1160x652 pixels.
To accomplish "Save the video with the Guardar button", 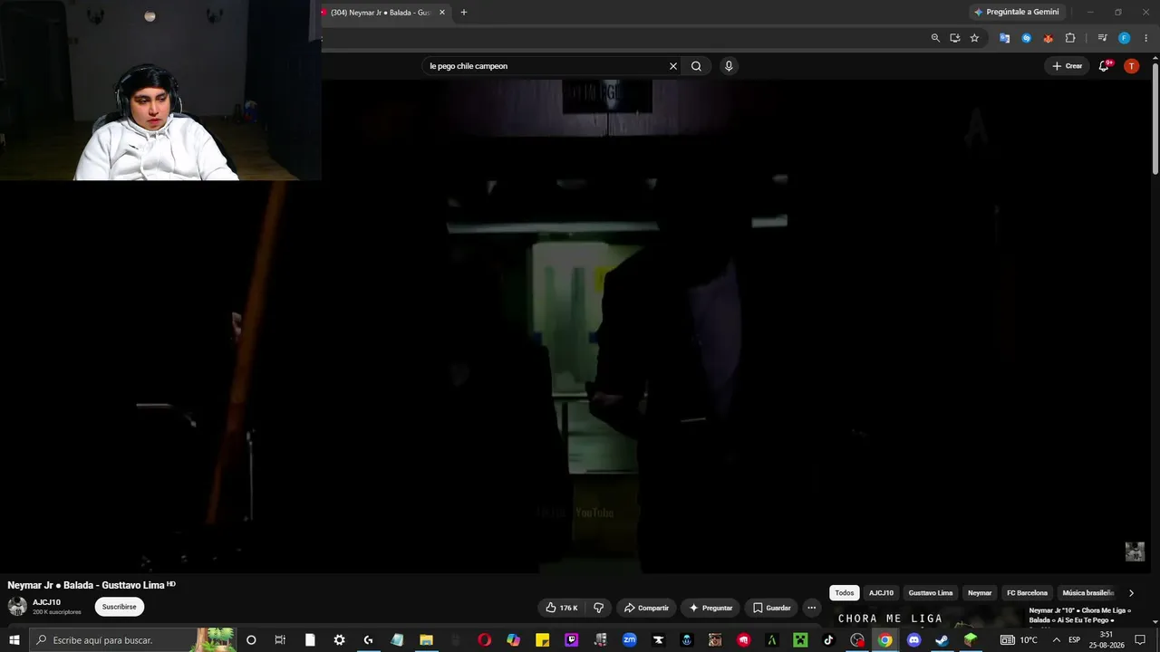I will click(771, 608).
